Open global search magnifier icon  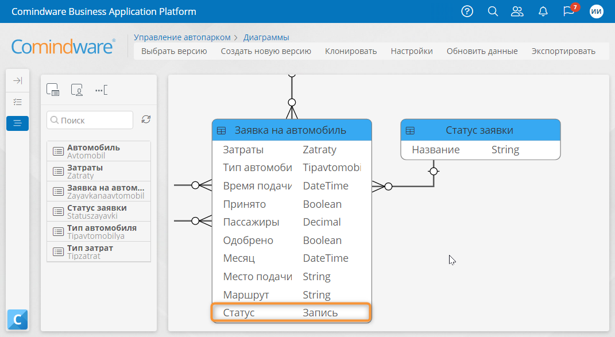click(493, 11)
